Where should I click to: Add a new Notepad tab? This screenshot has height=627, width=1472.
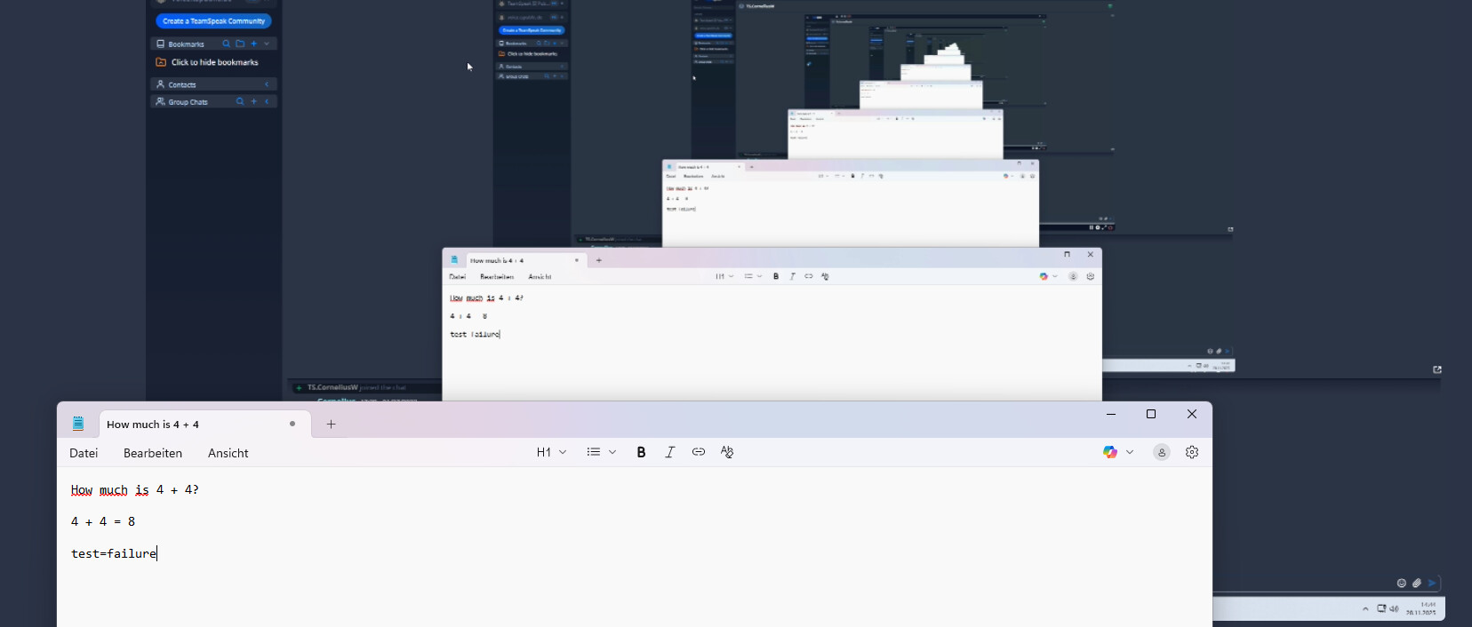[x=331, y=425]
